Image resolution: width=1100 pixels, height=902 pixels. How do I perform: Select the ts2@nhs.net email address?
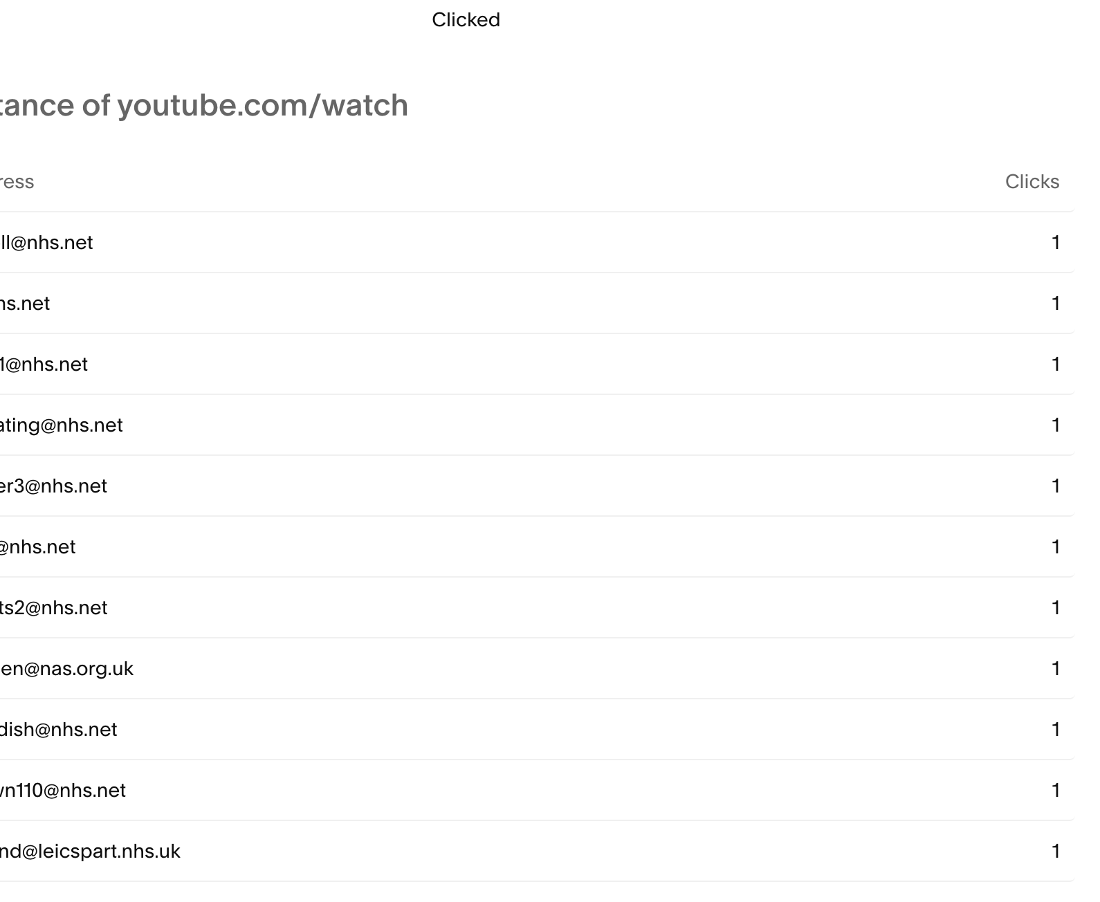(x=54, y=607)
